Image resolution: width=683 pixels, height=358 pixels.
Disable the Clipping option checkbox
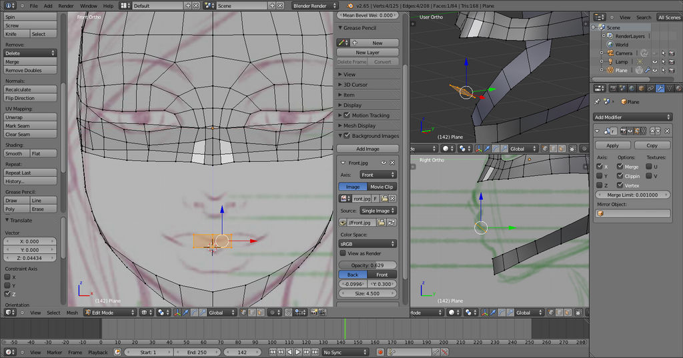click(x=620, y=176)
